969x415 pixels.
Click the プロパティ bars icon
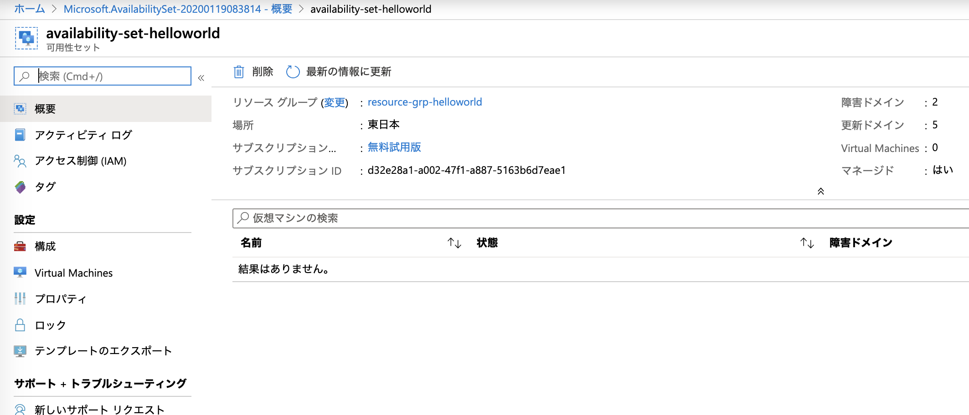(x=20, y=299)
